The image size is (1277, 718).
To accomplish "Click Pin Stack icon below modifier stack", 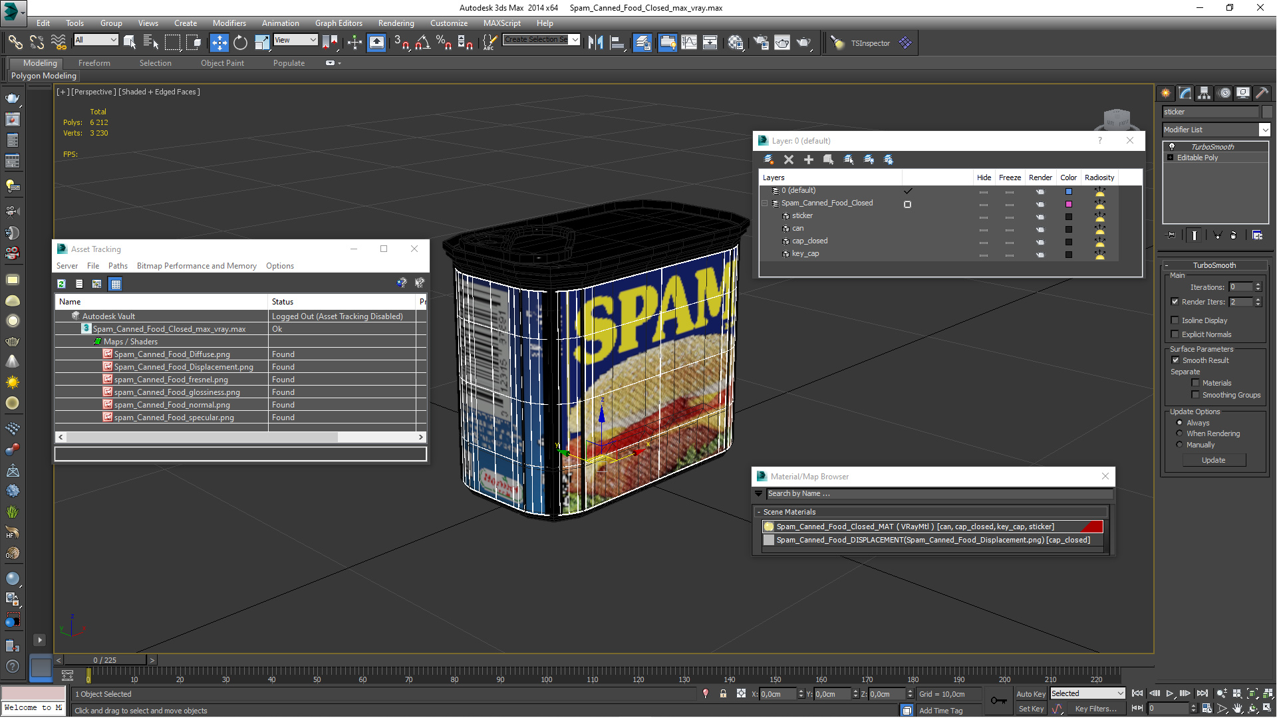I will click(1171, 235).
